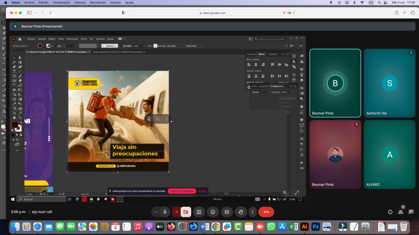Screen dimensions: 419x235
Task: Select the Pen tool in Illustrator toolbox
Action: pos(14,67)
